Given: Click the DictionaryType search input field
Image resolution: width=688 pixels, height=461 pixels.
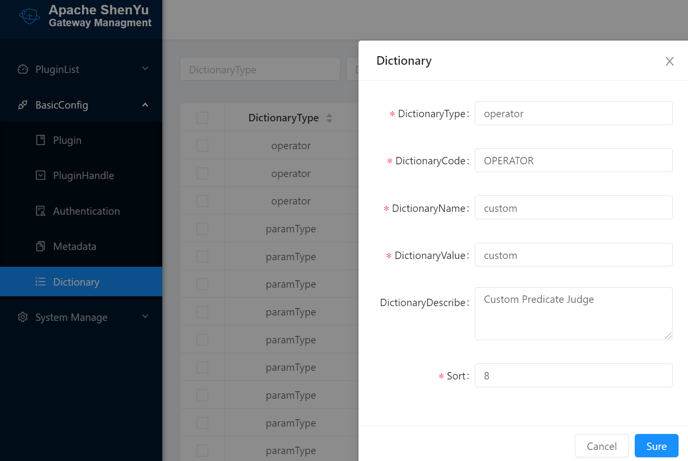Looking at the screenshot, I should tap(260, 69).
